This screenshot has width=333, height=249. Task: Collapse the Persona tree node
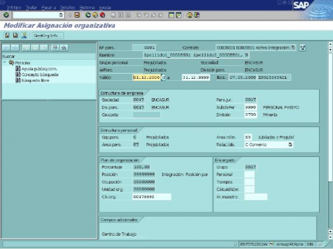click(4, 63)
